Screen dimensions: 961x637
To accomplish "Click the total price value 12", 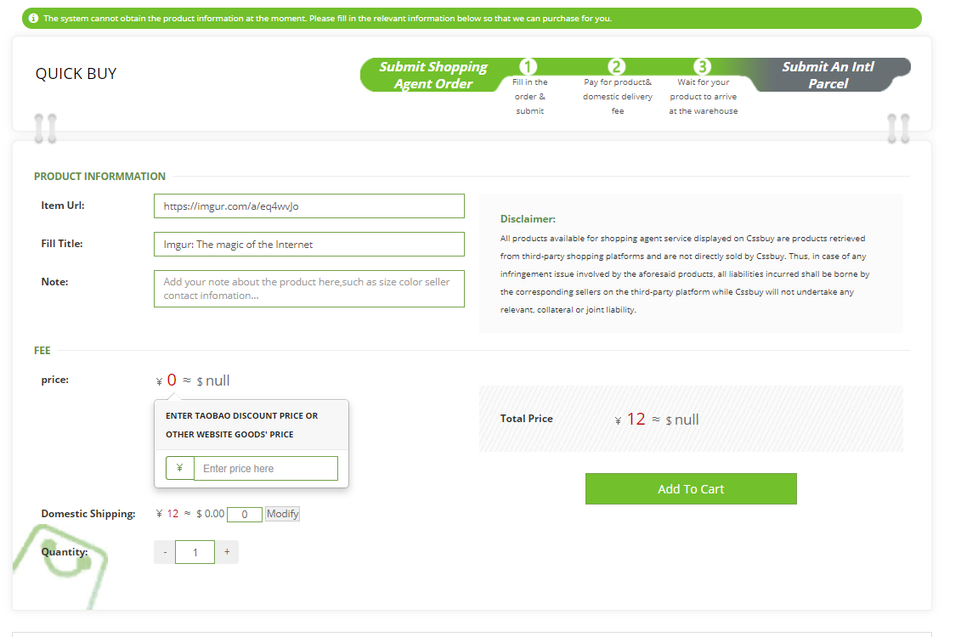I will coord(636,419).
